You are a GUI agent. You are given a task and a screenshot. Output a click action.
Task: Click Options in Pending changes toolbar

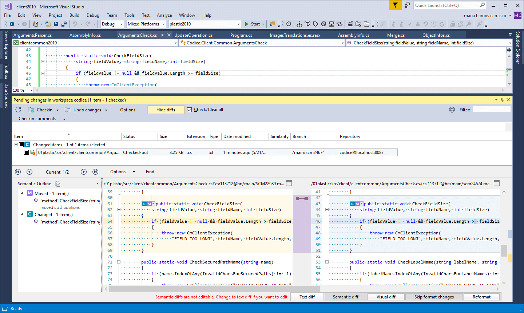[x=128, y=110]
